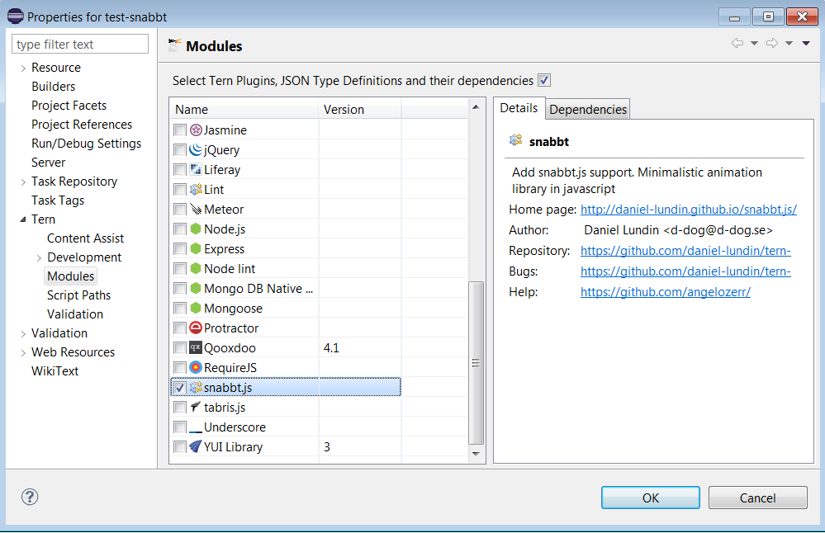Uncheck the snabbt.js module checkbox
This screenshot has width=825, height=533.
coord(180,387)
